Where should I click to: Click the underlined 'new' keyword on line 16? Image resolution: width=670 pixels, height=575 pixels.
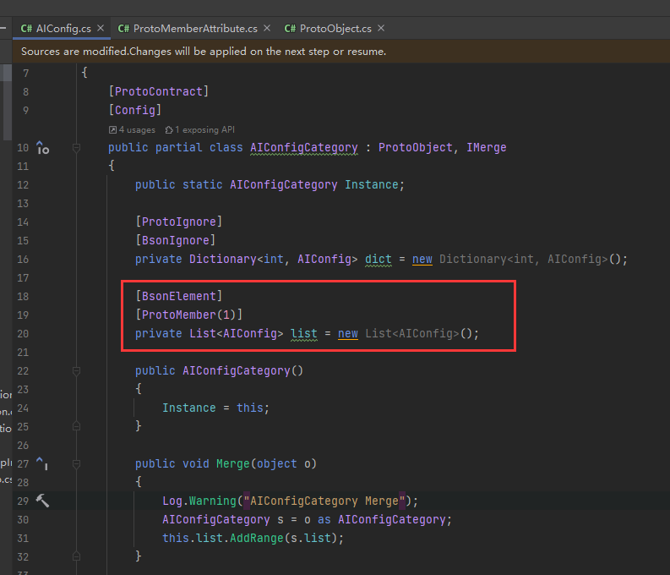422,259
